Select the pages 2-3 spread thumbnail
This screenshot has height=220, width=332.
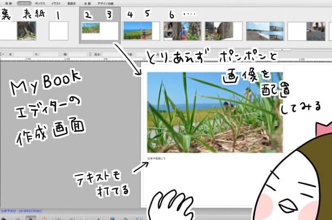click(100, 31)
